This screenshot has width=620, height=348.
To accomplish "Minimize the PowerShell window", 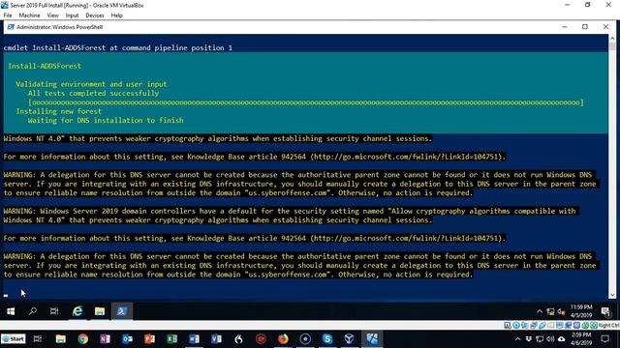I will click(565, 27).
